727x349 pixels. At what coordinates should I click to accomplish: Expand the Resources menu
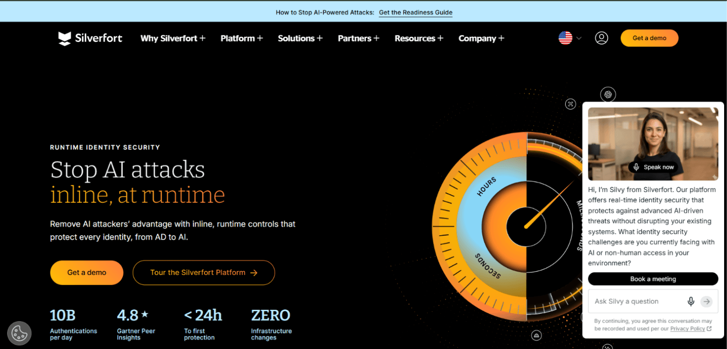click(x=419, y=38)
